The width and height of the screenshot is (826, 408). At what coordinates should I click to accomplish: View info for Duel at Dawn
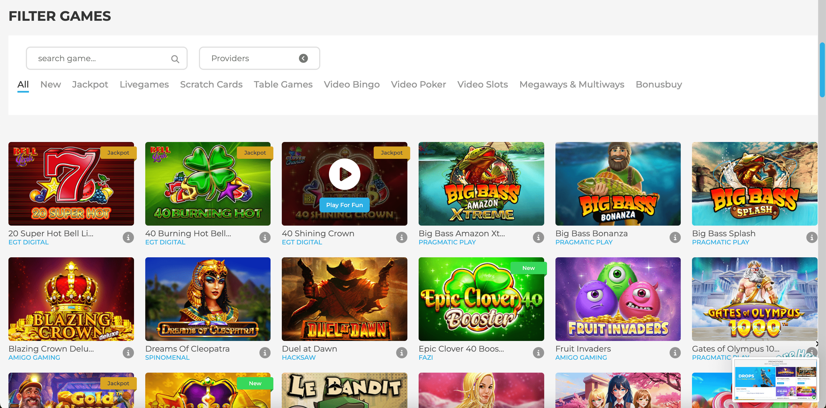[x=401, y=353]
